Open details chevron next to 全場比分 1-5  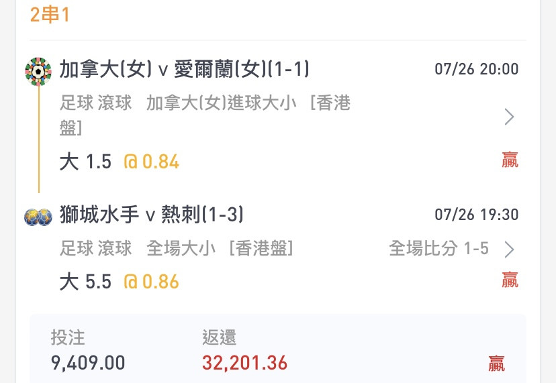[510, 250]
